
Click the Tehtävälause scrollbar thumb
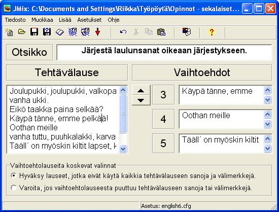click(123, 114)
